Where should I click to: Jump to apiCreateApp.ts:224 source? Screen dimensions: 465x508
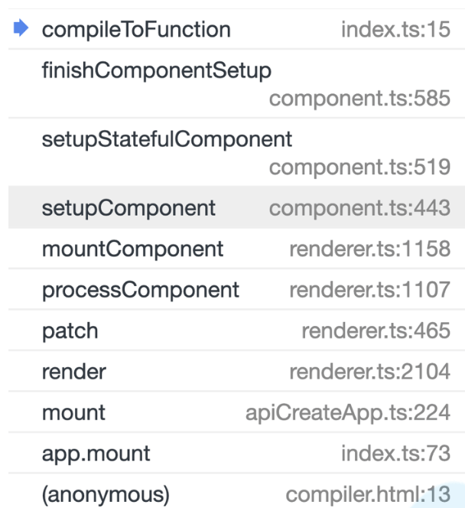[347, 413]
